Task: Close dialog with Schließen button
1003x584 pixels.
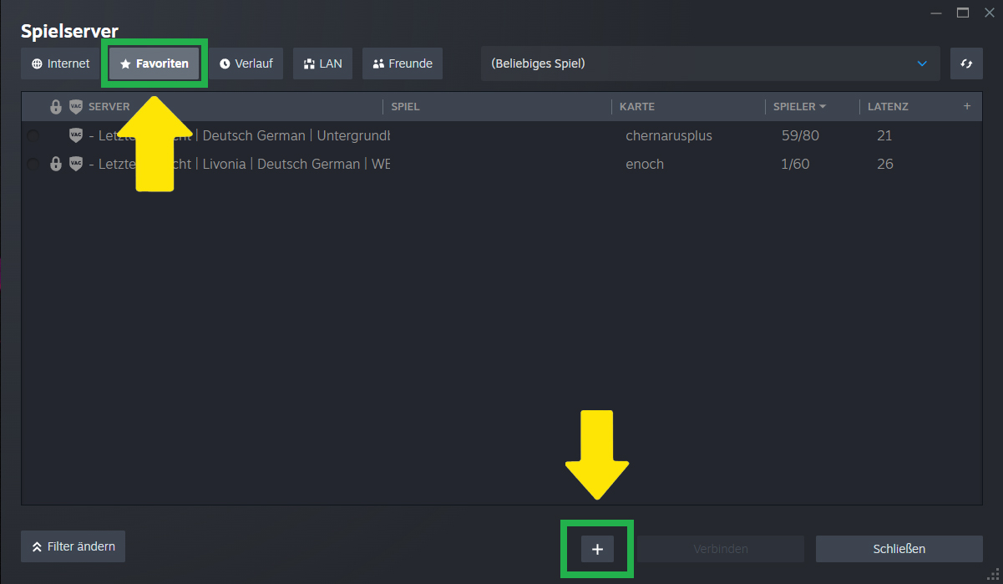Action: point(899,549)
